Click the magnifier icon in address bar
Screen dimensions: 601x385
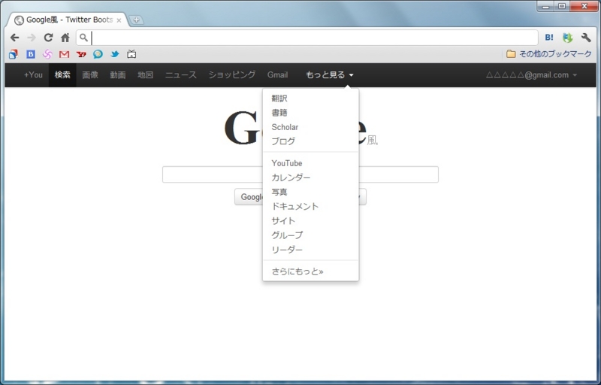[83, 38]
